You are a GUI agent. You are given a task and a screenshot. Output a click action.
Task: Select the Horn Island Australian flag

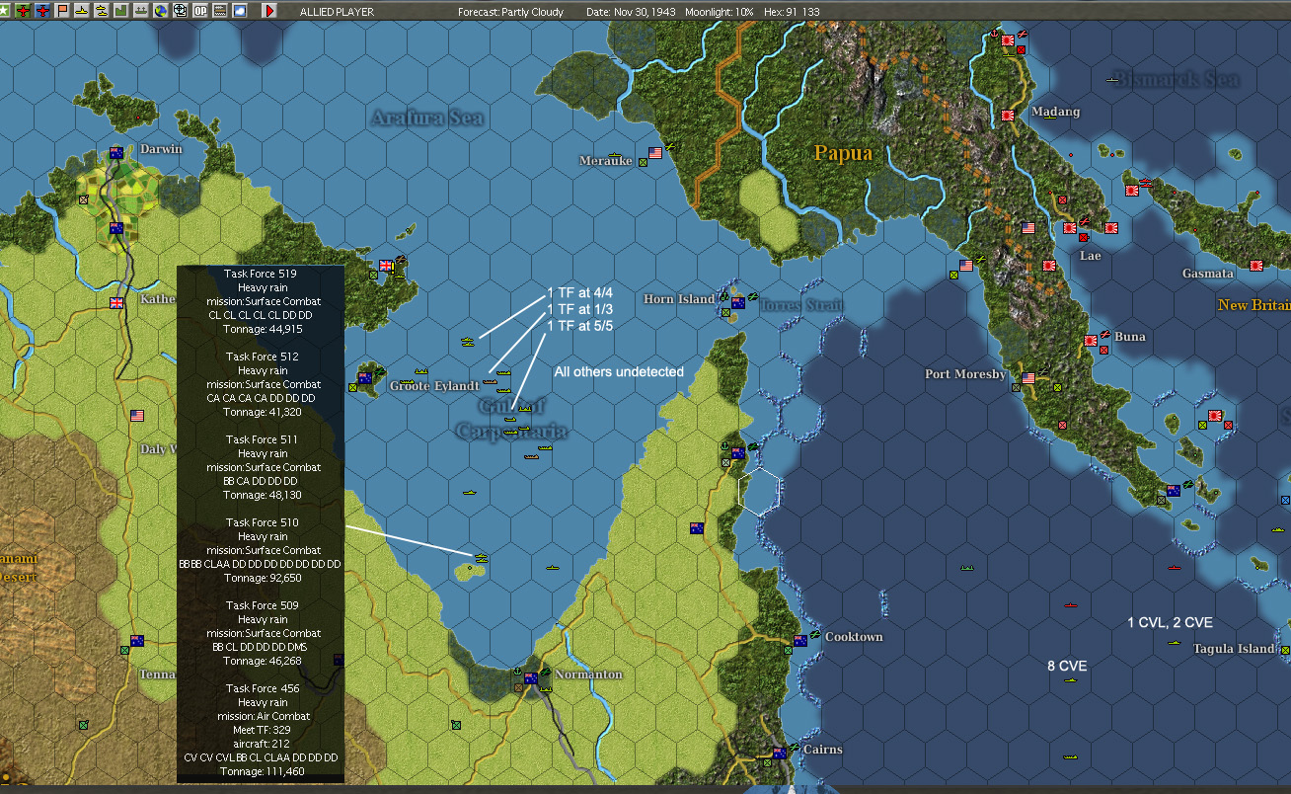(x=737, y=303)
